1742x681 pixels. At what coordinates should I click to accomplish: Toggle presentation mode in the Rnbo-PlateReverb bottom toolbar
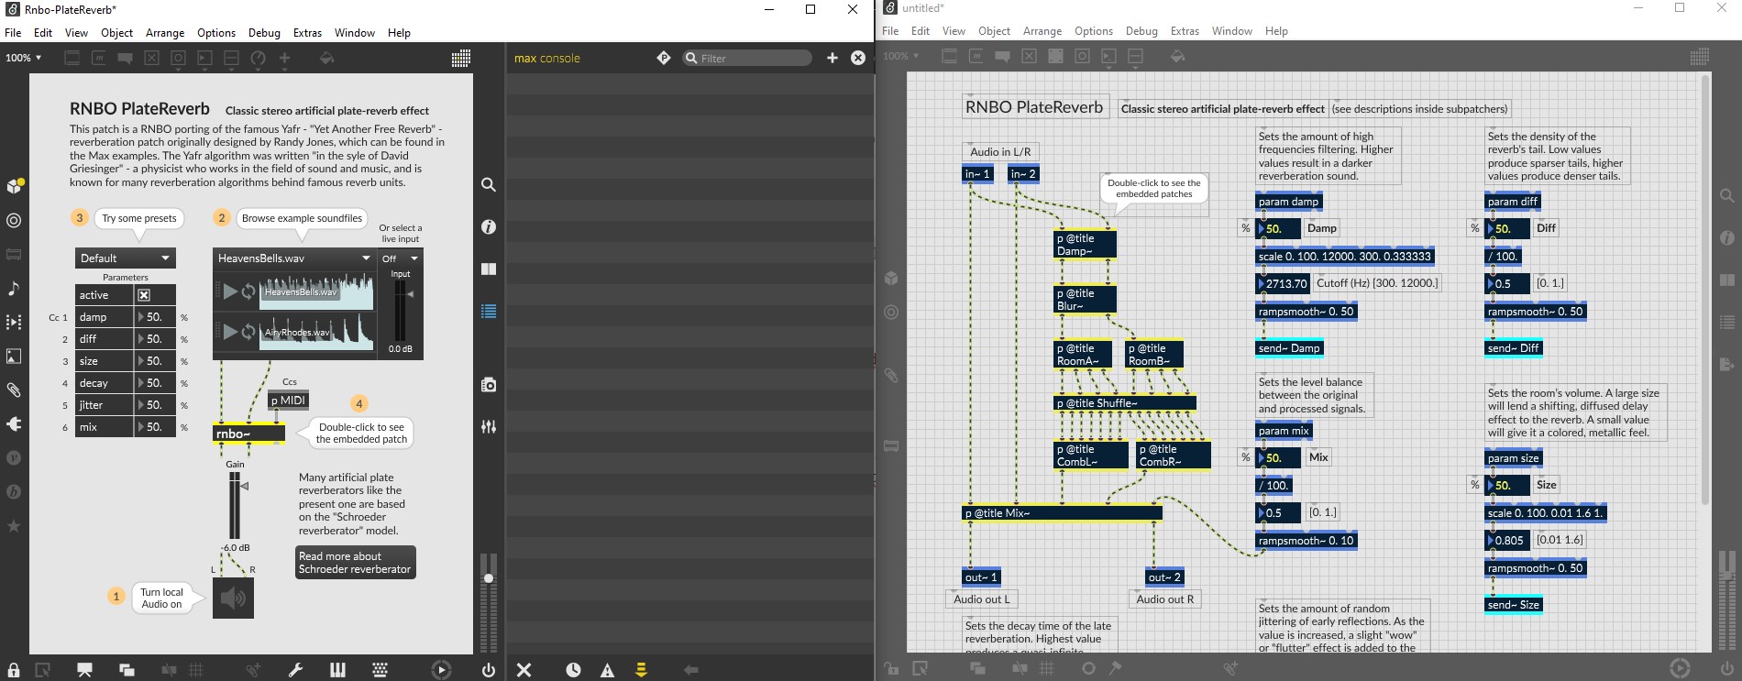[x=84, y=670]
